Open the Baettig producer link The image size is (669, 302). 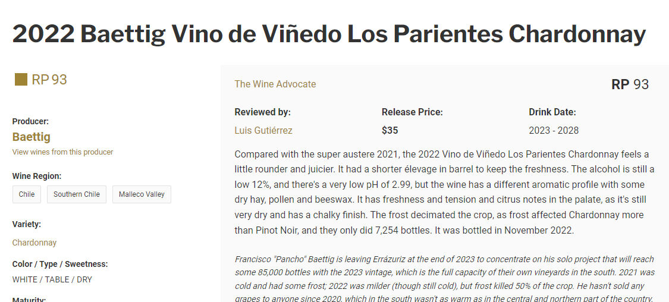click(31, 137)
